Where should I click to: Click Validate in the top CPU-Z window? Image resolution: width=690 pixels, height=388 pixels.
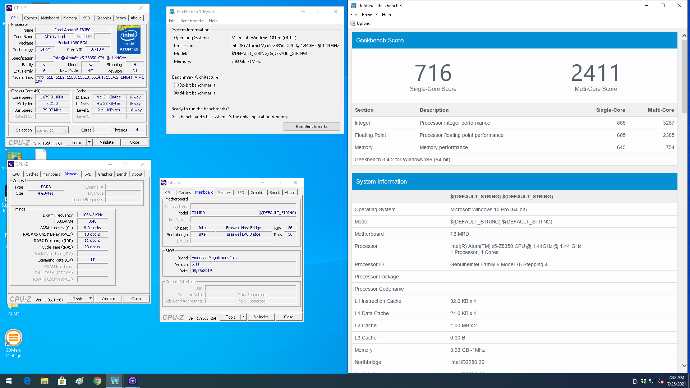point(107,142)
